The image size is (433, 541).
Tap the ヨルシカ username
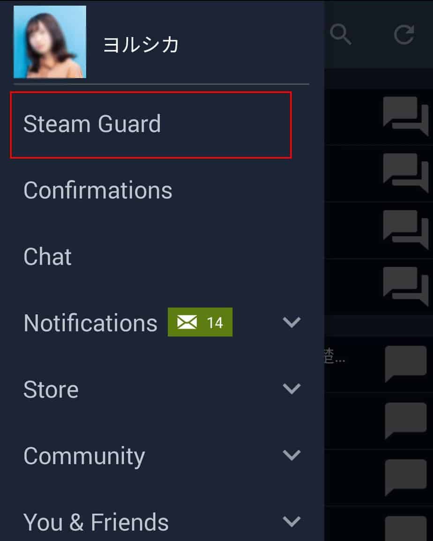[141, 45]
